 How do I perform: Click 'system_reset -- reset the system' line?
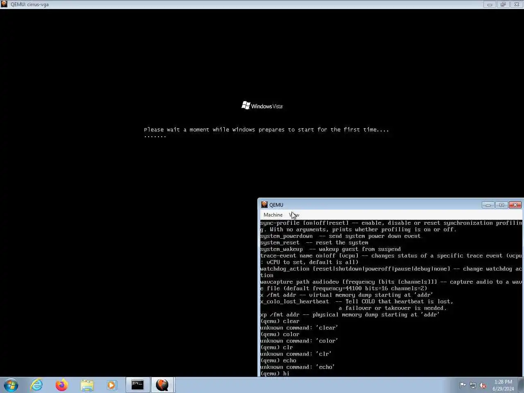click(x=314, y=243)
